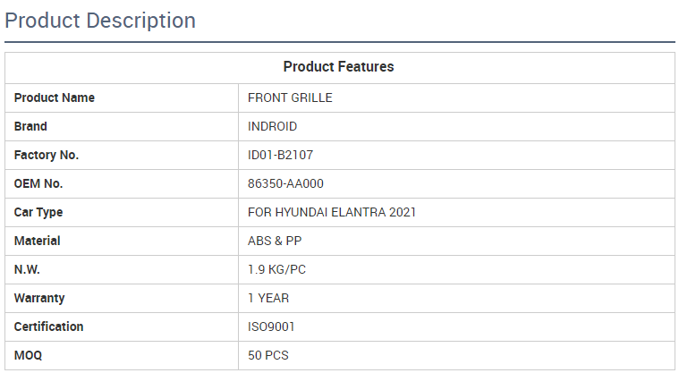This screenshot has width=679, height=373.
Task: Select the Warranty label cell
Action: [39, 298]
